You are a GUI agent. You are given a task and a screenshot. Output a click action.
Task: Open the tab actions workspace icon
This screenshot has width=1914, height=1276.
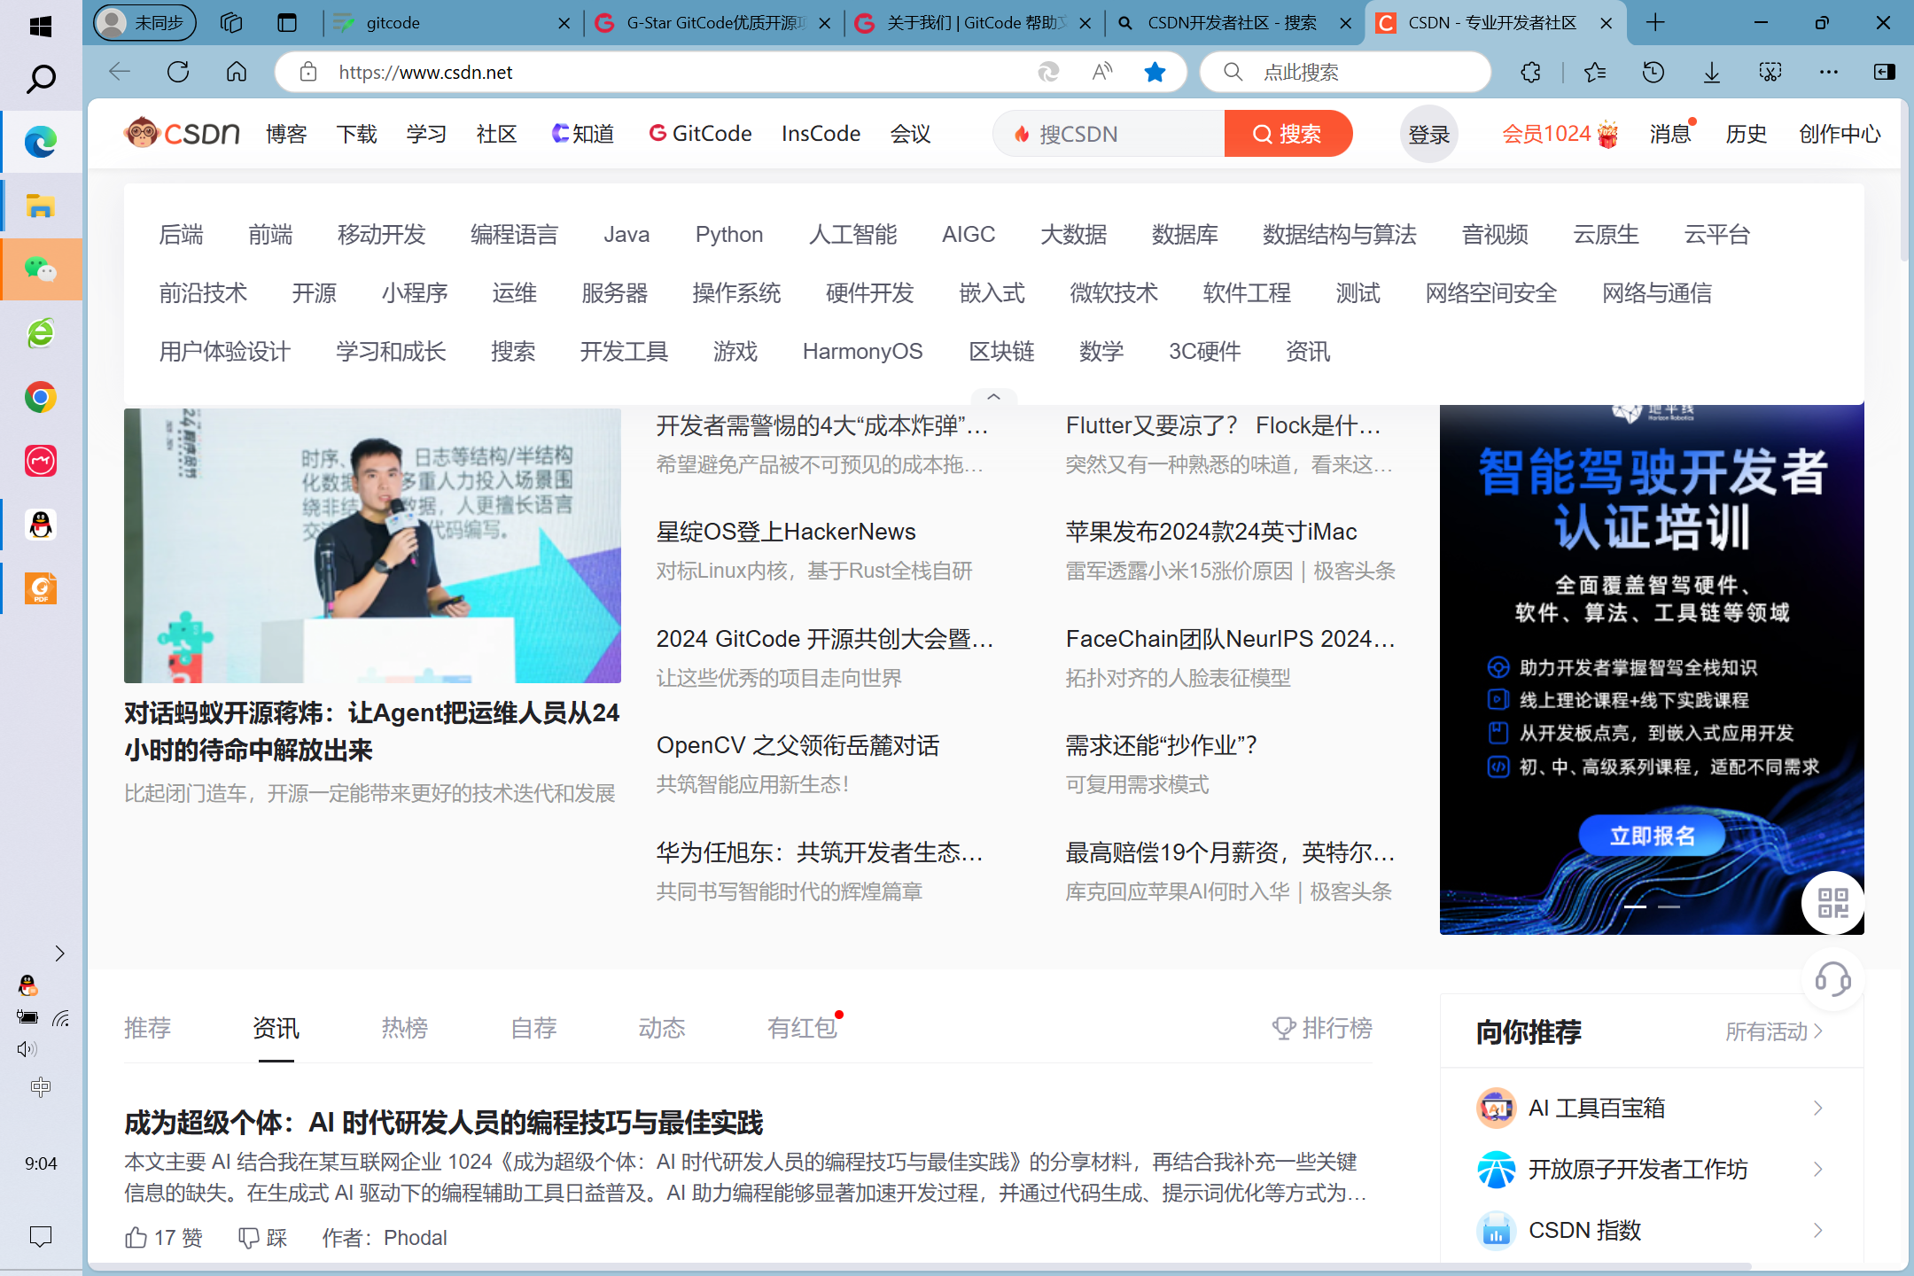(x=231, y=23)
